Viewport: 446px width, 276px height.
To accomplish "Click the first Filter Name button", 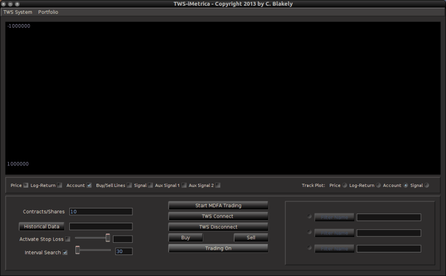I will (x=334, y=217).
